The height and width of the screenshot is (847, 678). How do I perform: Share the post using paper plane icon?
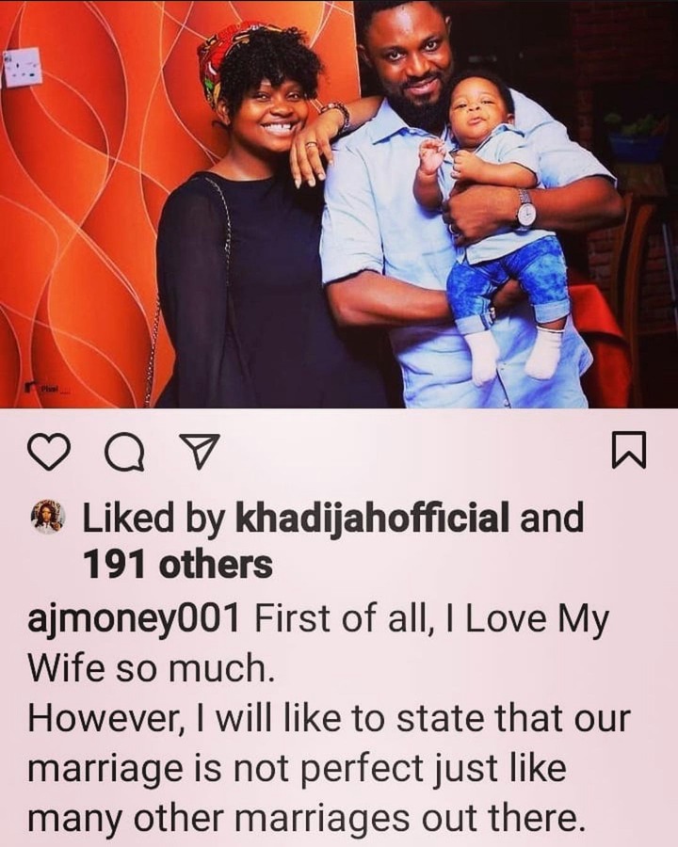pos(200,451)
